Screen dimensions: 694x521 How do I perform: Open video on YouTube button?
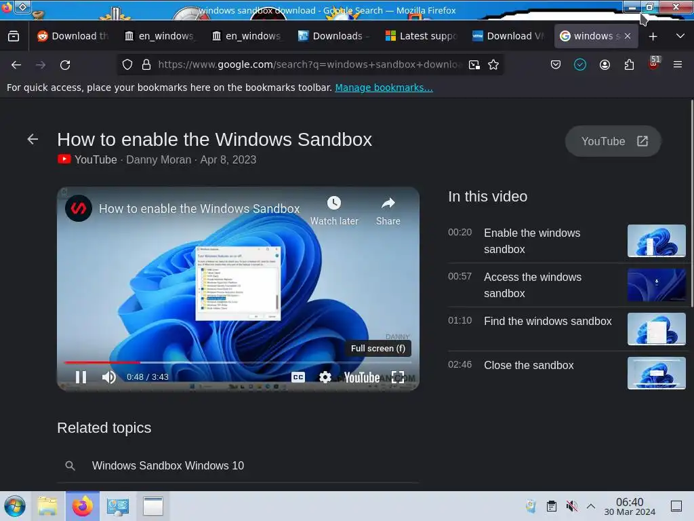(x=613, y=141)
